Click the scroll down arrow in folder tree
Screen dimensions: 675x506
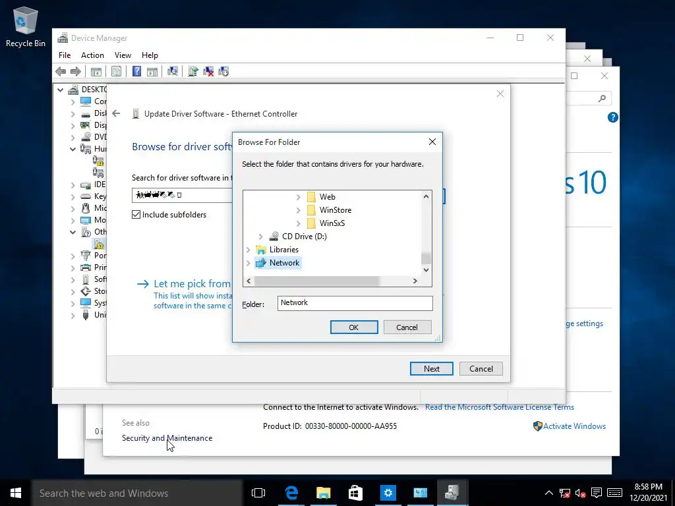click(x=426, y=270)
